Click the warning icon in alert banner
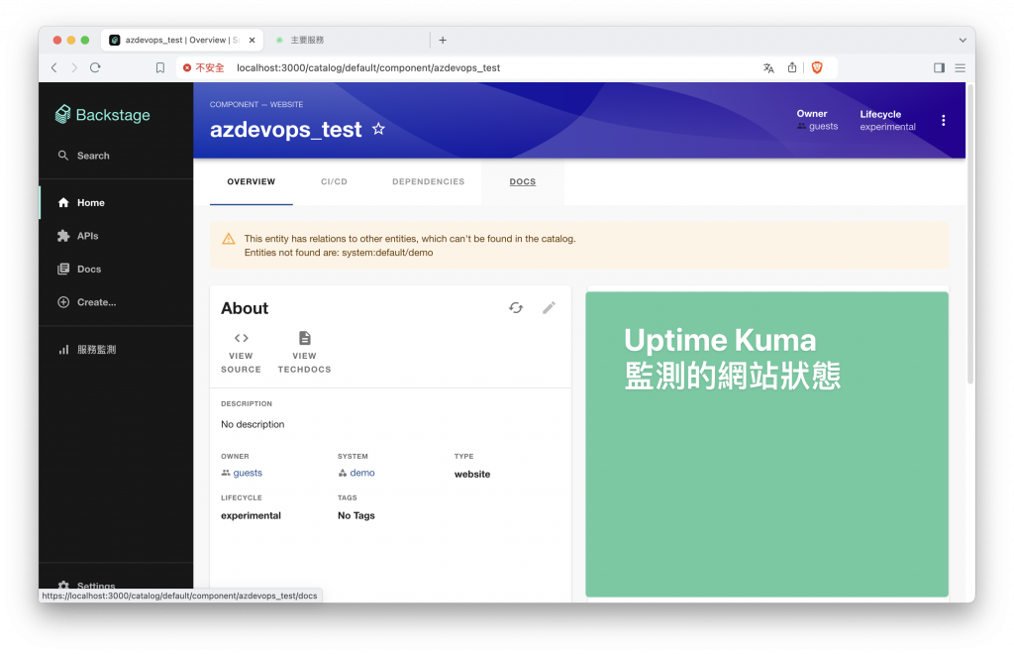Viewport: 1014px width, 654px height. pyautogui.click(x=229, y=239)
